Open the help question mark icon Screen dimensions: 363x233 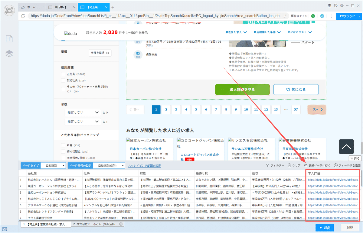pos(336,5)
